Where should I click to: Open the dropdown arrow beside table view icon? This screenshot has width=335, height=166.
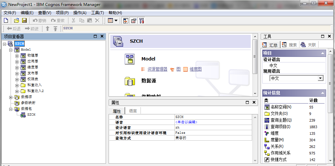coord(116,21)
